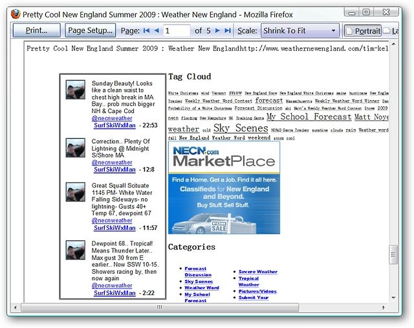414x328 pixels.
Task: Click avatar beside Dewpoint 68 tweet
Action: [x=75, y=250]
